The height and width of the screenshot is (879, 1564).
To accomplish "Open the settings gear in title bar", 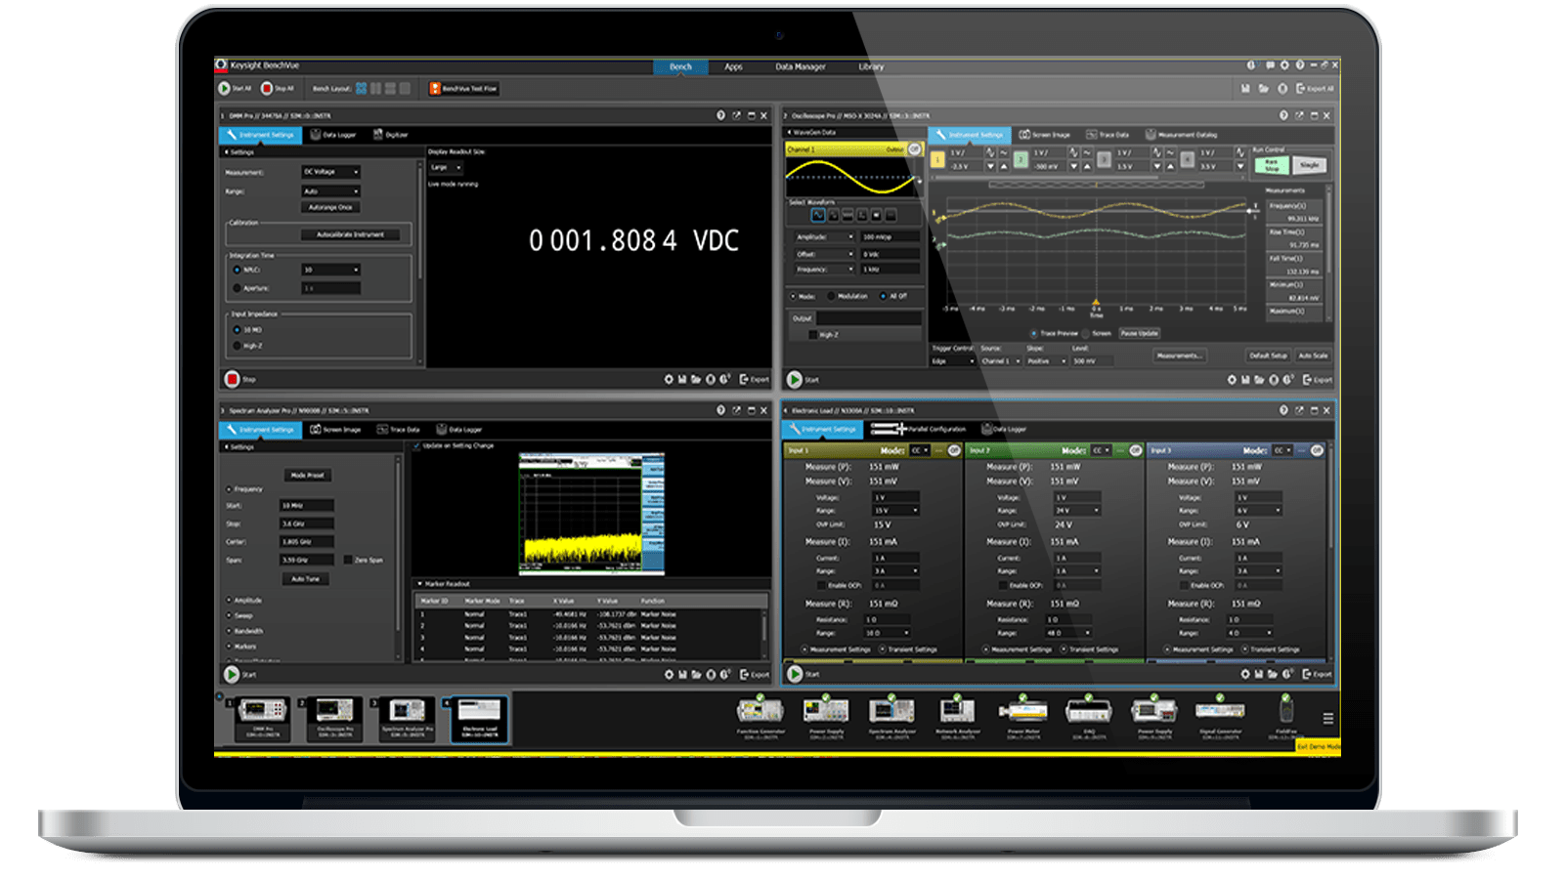I will [1284, 65].
